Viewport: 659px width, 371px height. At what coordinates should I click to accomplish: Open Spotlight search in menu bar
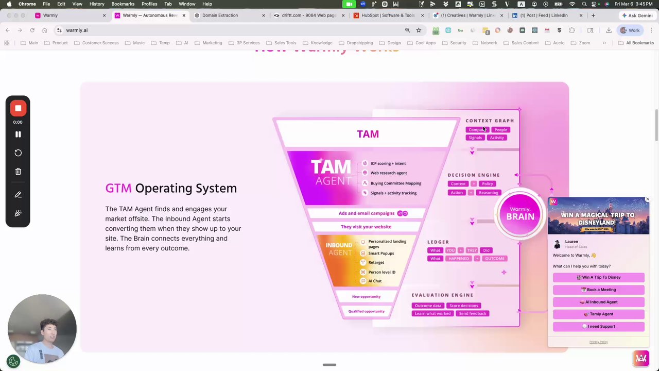click(584, 4)
